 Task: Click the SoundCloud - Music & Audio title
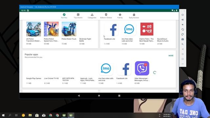click(163, 40)
